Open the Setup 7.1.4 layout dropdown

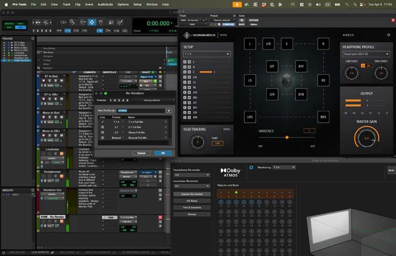tap(206, 54)
